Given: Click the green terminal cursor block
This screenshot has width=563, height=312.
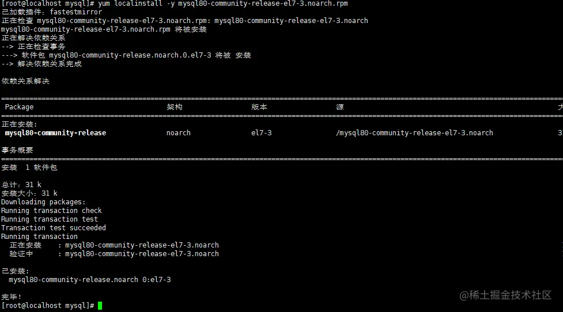Looking at the screenshot, I should point(100,306).
